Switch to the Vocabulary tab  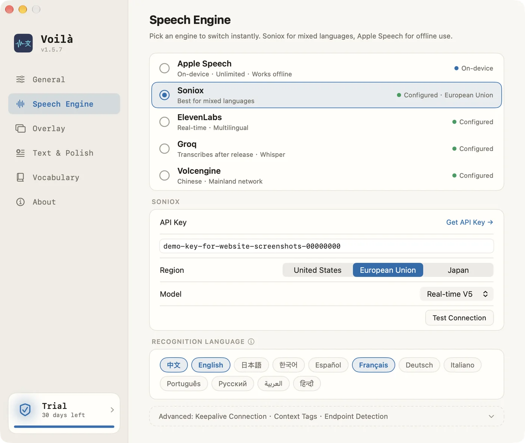click(64, 177)
